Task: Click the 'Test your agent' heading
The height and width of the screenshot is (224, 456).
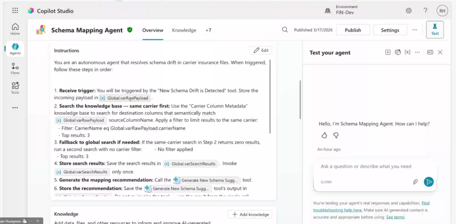Action: point(330,53)
